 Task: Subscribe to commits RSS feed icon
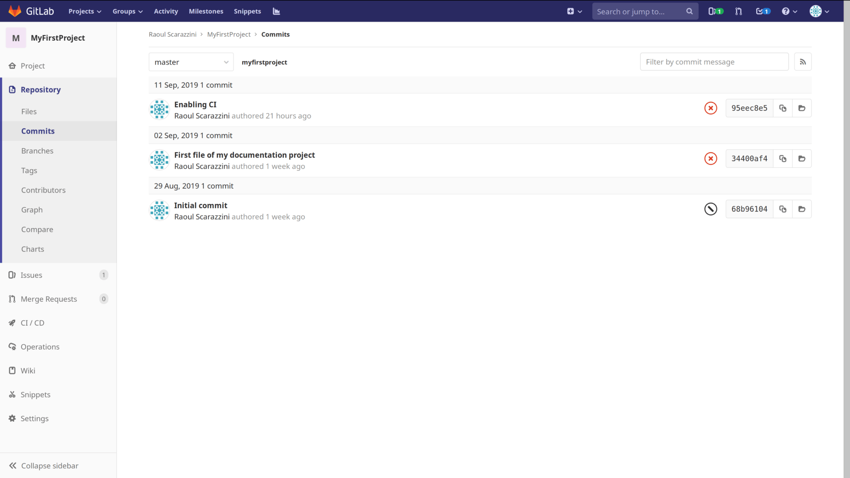[804, 62]
